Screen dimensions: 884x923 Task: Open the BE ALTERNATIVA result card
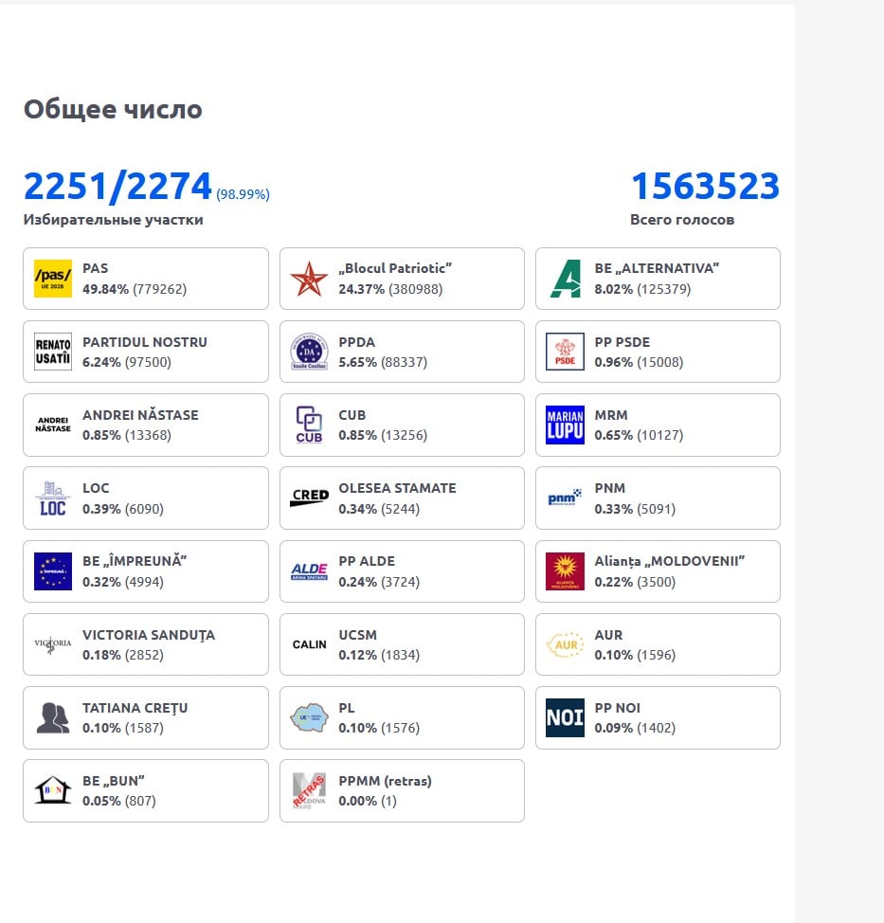[x=658, y=279]
